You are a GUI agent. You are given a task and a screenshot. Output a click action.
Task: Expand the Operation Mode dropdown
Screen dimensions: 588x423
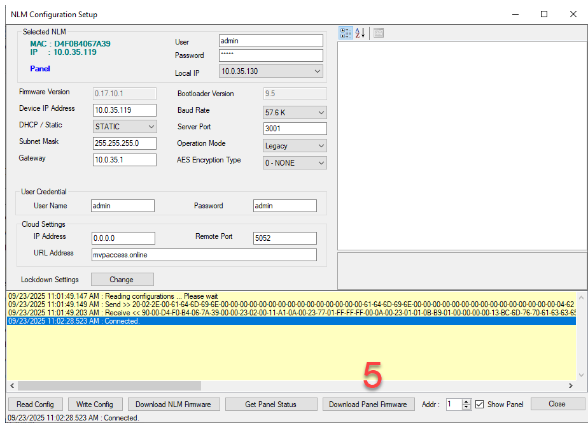click(321, 146)
